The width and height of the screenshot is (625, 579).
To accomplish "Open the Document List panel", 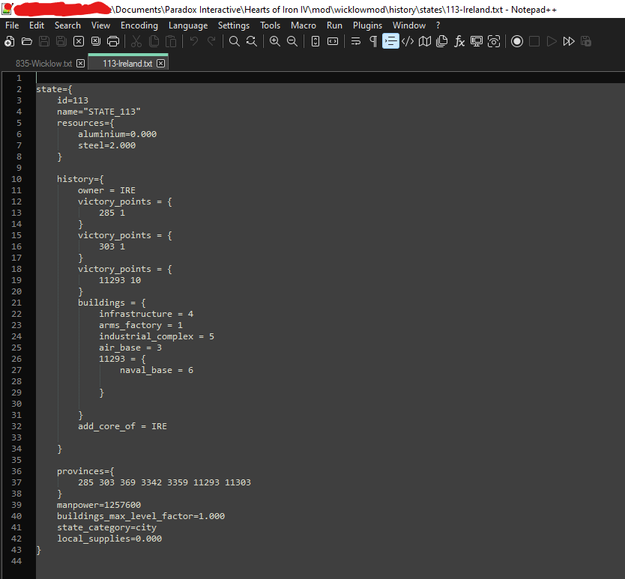I will pyautogui.click(x=442, y=41).
